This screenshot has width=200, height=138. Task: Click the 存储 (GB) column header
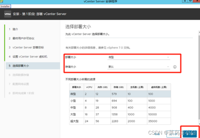click(119, 87)
